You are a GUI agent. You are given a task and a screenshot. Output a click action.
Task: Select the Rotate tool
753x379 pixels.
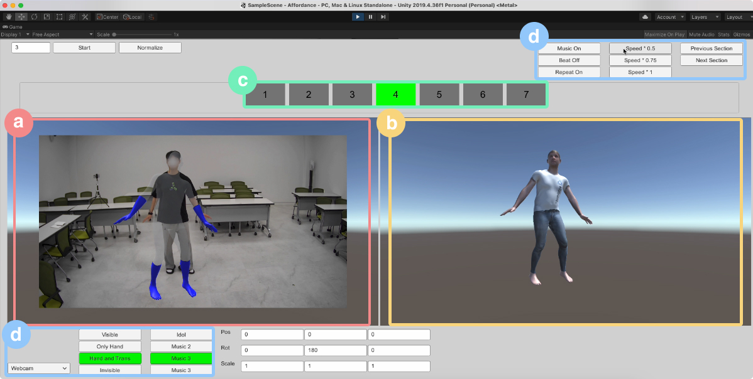pyautogui.click(x=34, y=17)
